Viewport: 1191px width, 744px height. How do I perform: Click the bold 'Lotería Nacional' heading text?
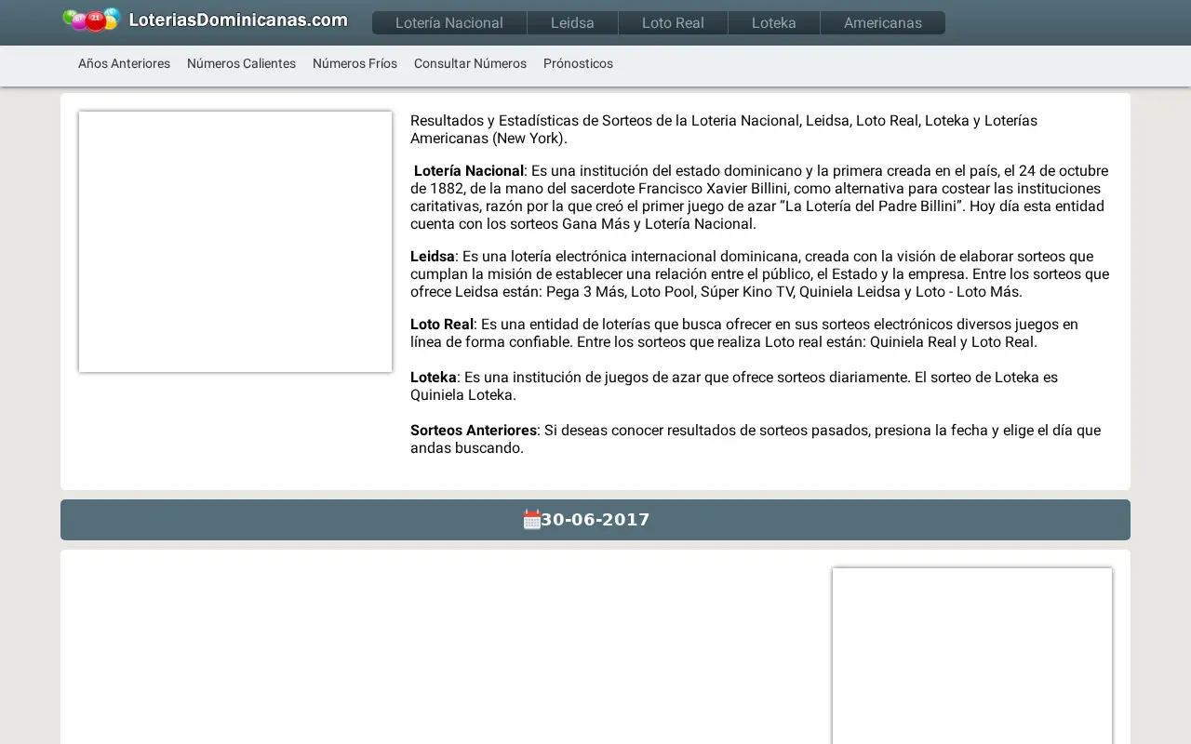[469, 170]
